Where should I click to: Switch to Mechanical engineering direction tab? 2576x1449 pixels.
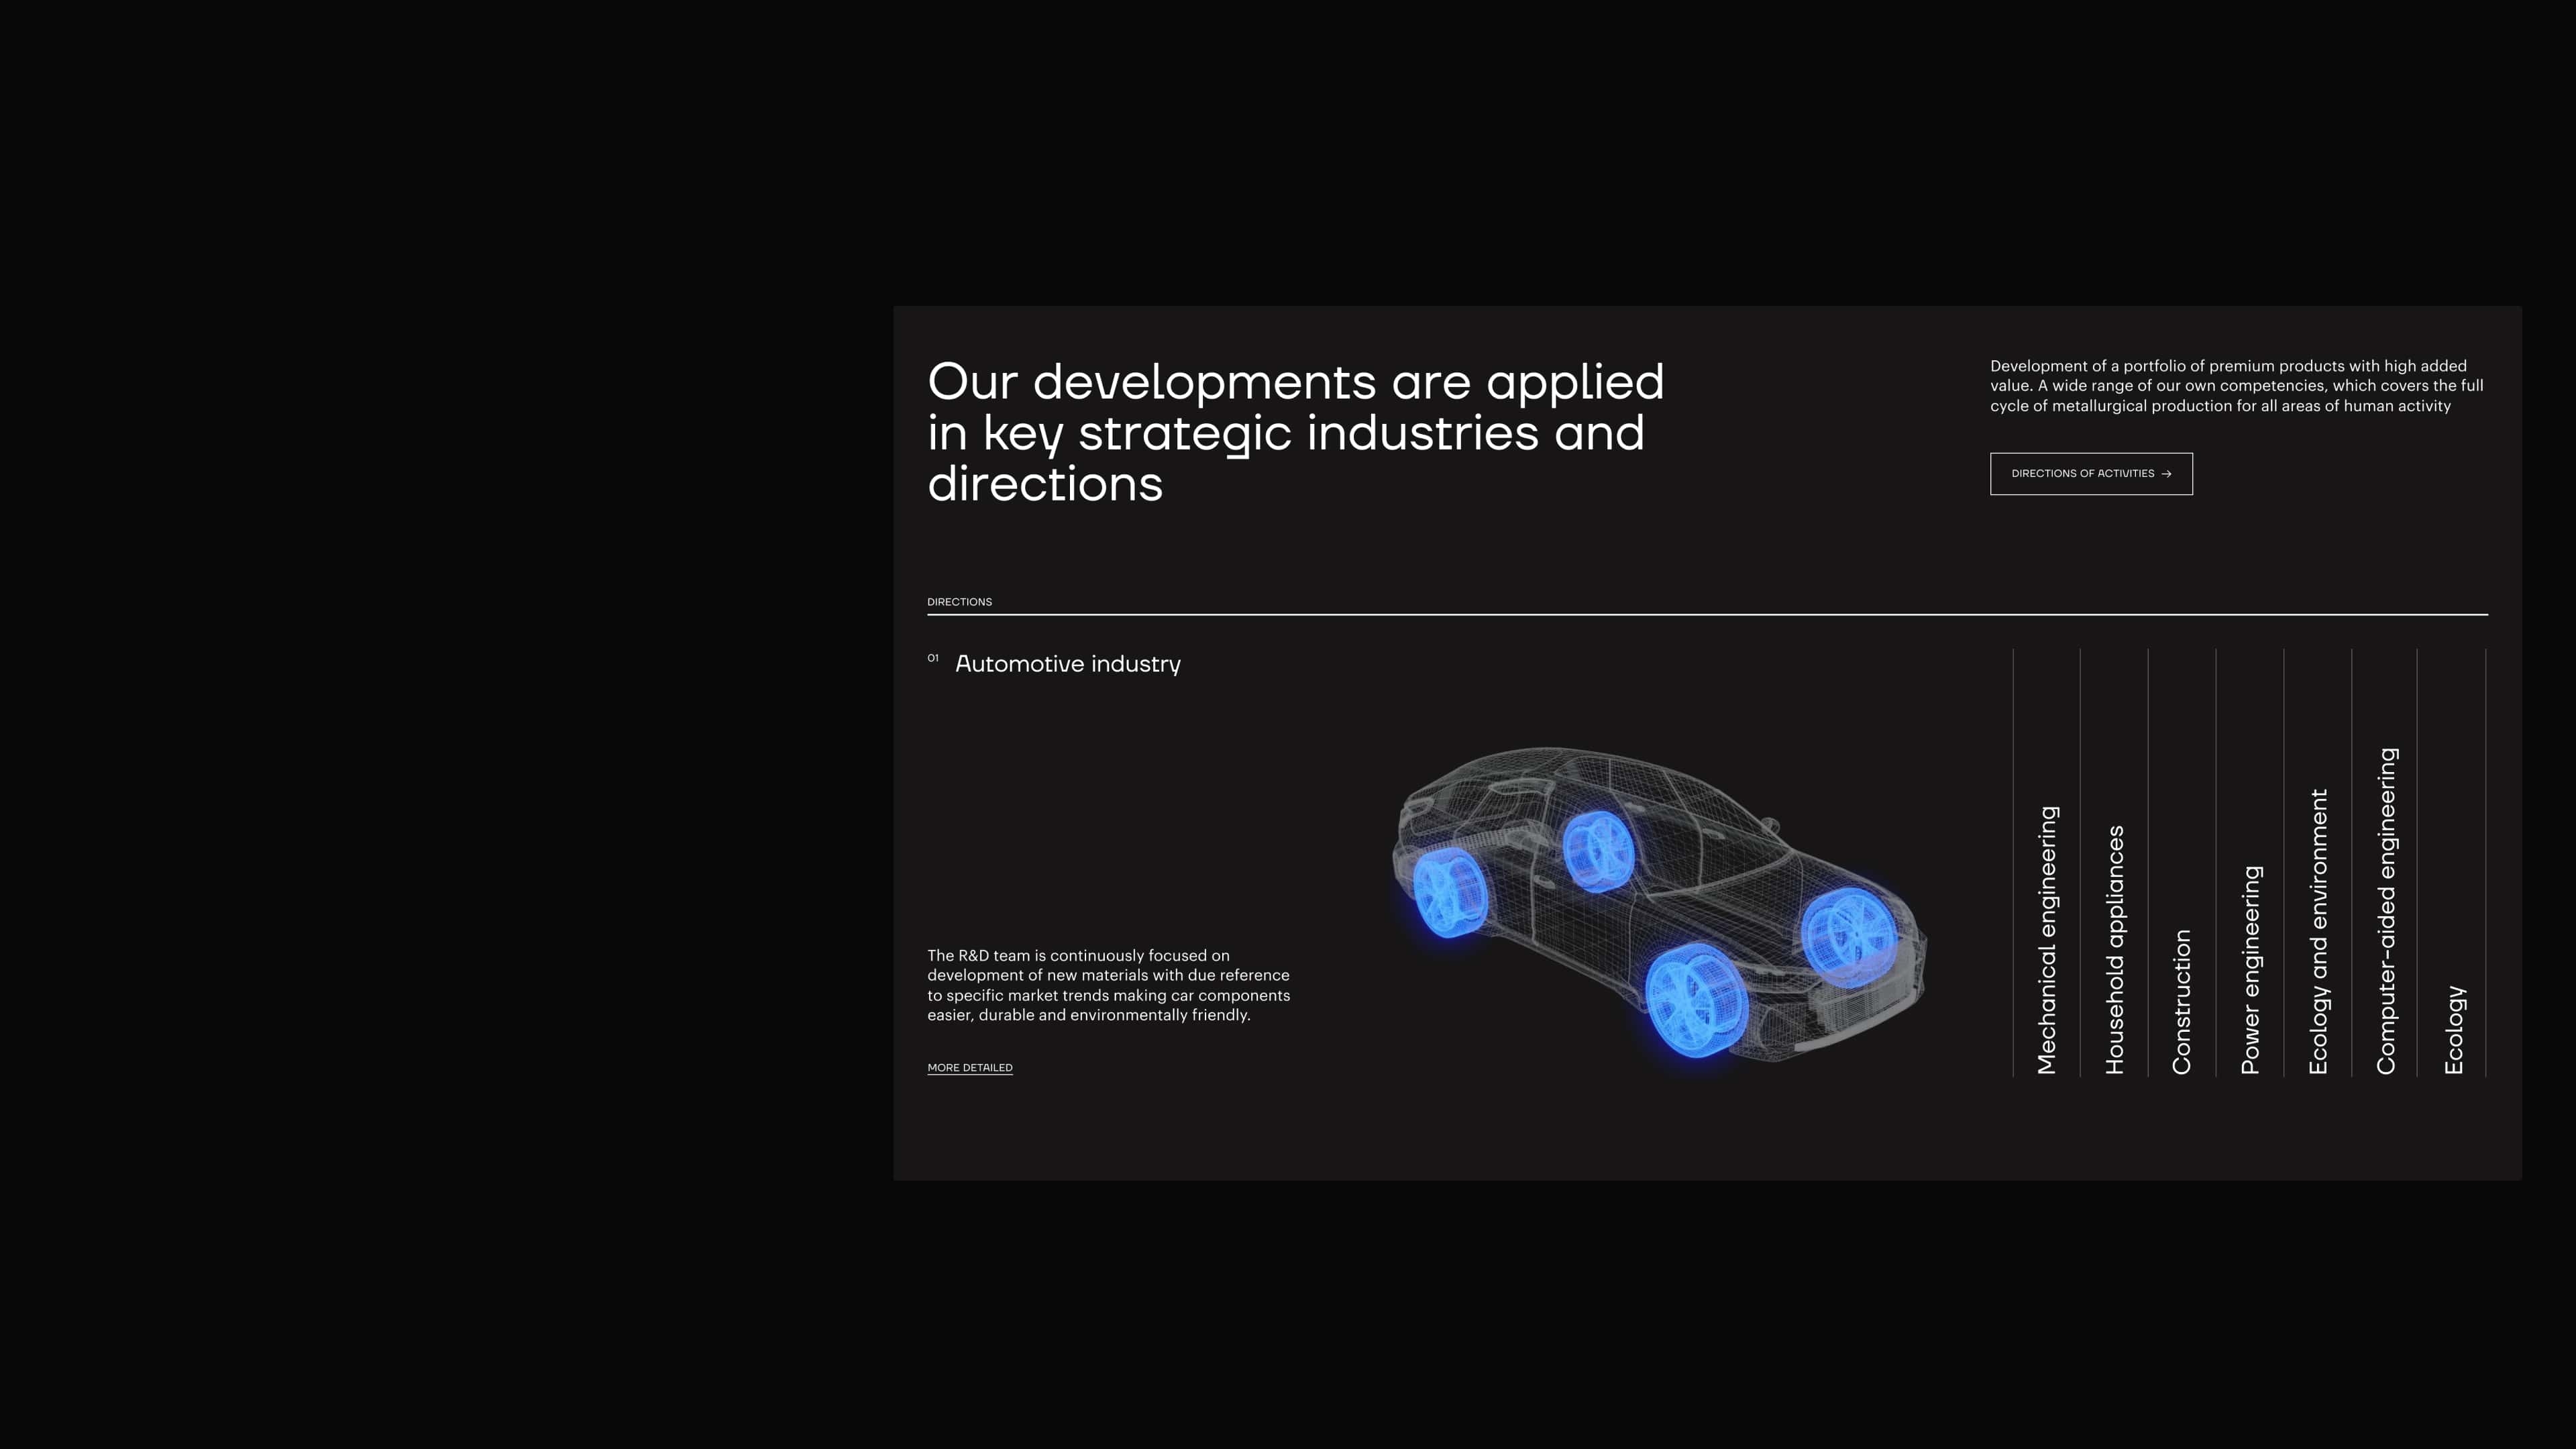pos(2047,863)
